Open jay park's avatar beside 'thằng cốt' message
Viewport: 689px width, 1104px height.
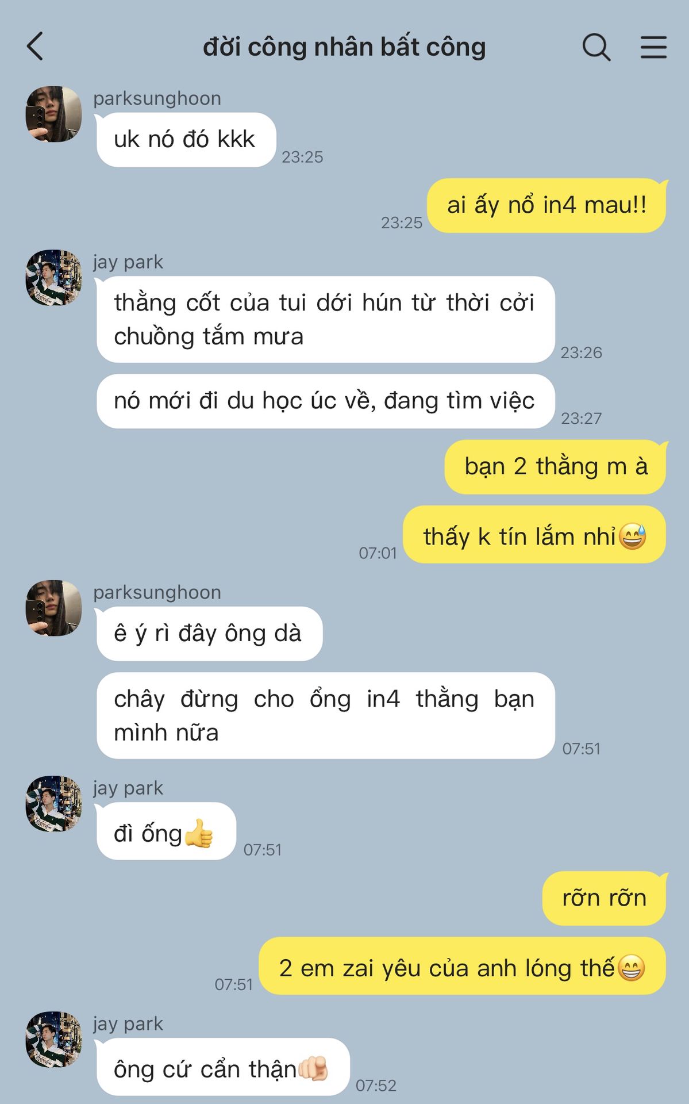click(53, 277)
